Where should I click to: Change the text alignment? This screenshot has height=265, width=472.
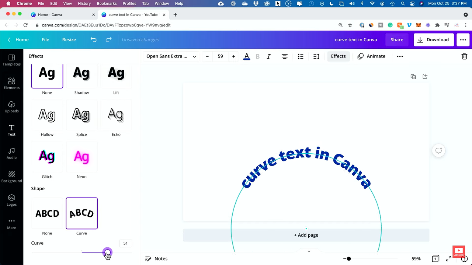point(285,56)
